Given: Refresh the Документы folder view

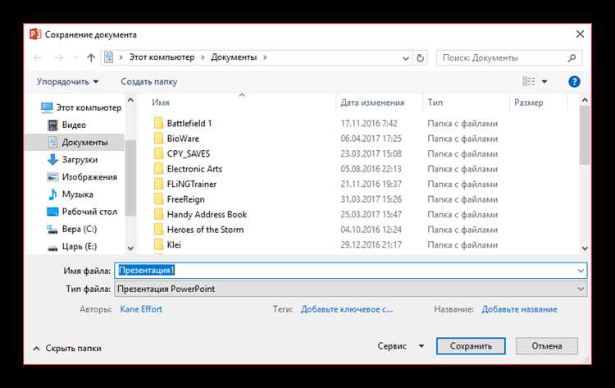Looking at the screenshot, I should [420, 58].
